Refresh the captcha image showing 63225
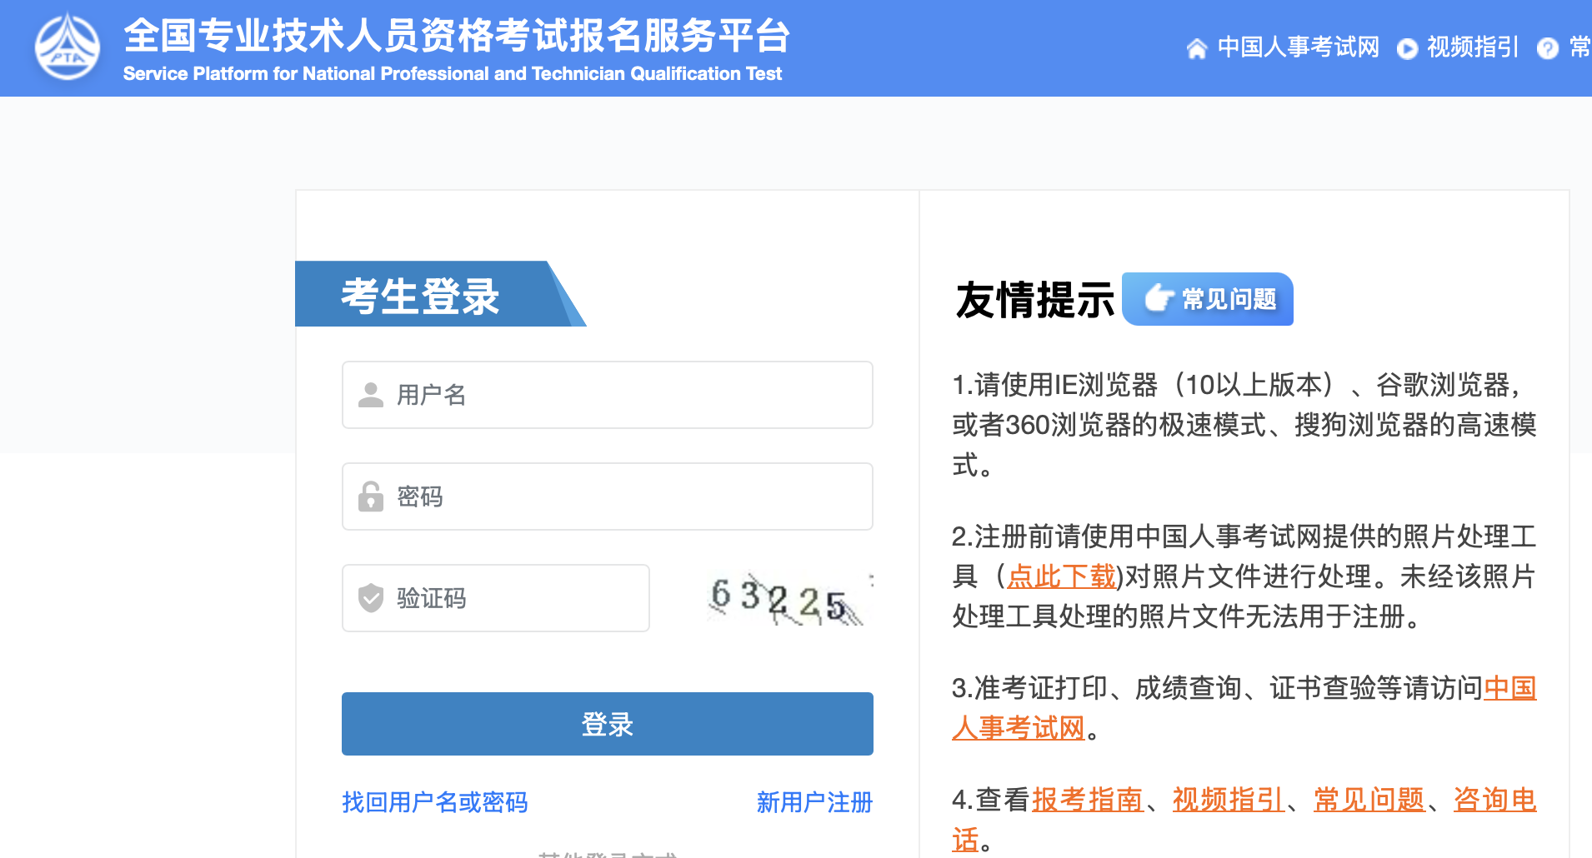 [785, 598]
